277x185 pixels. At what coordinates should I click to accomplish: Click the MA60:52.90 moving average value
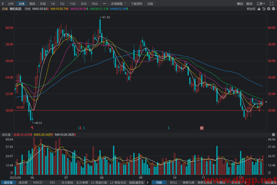119,9
